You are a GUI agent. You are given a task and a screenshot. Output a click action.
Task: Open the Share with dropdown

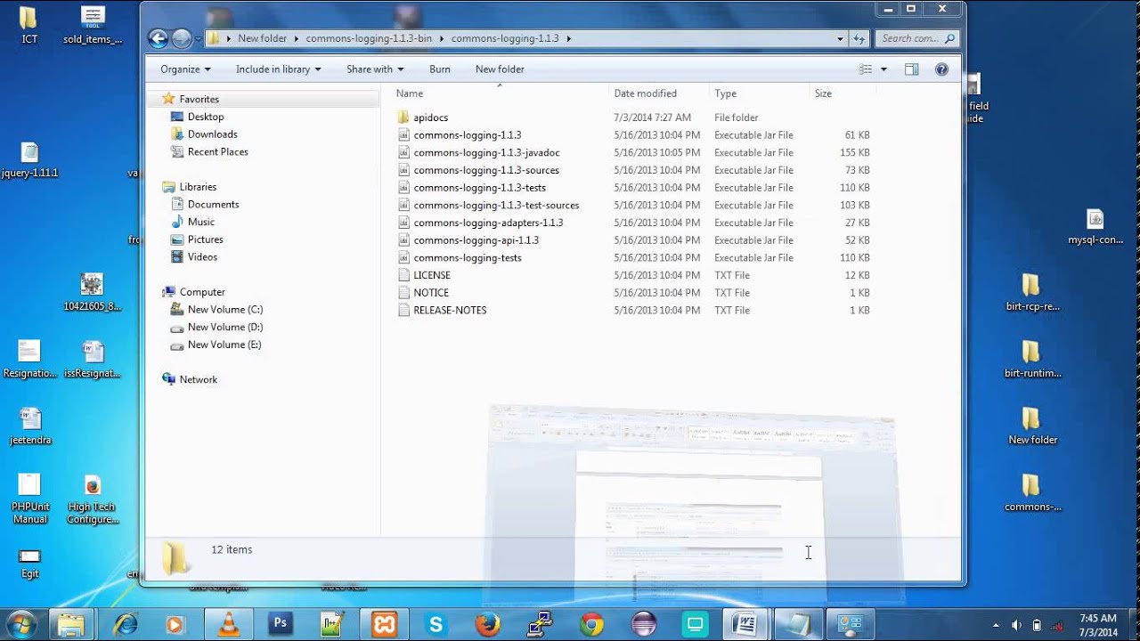click(375, 69)
